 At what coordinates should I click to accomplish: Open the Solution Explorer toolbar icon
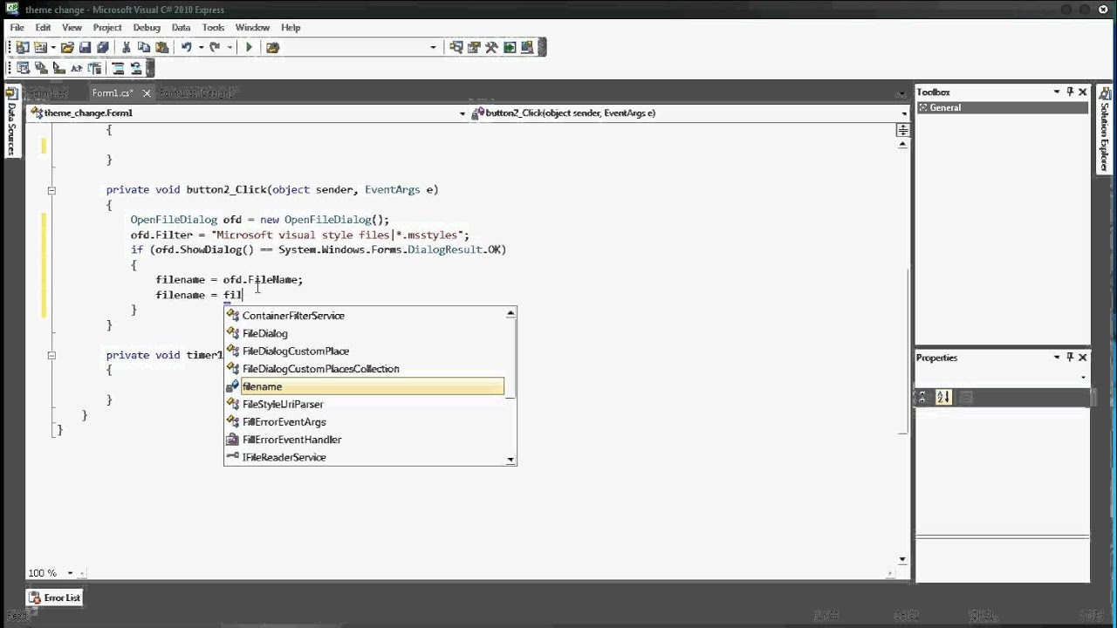point(456,48)
